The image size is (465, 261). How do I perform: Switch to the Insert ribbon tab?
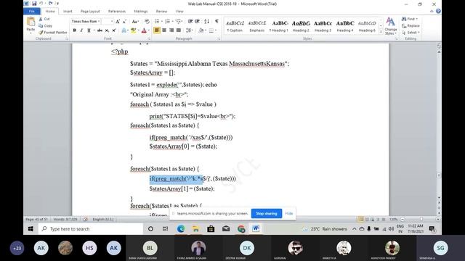[68, 12]
